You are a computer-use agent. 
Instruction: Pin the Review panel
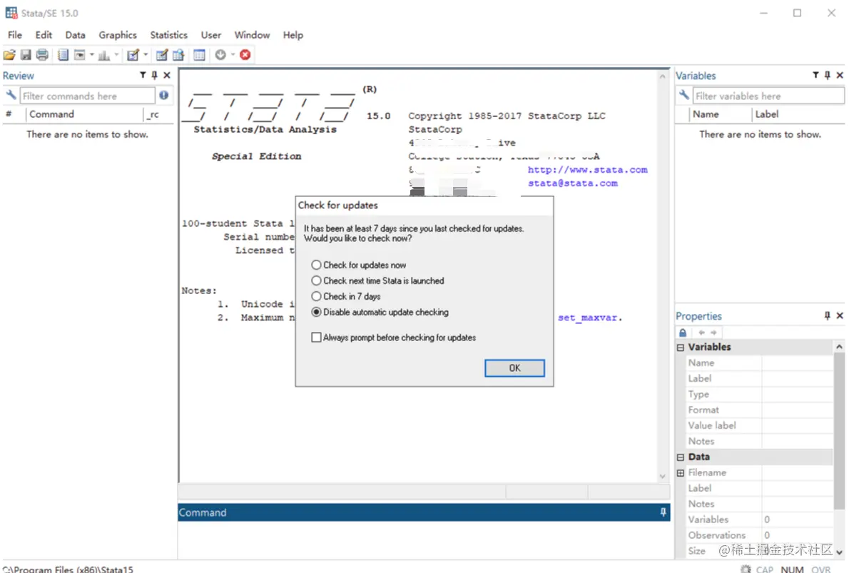click(x=154, y=75)
